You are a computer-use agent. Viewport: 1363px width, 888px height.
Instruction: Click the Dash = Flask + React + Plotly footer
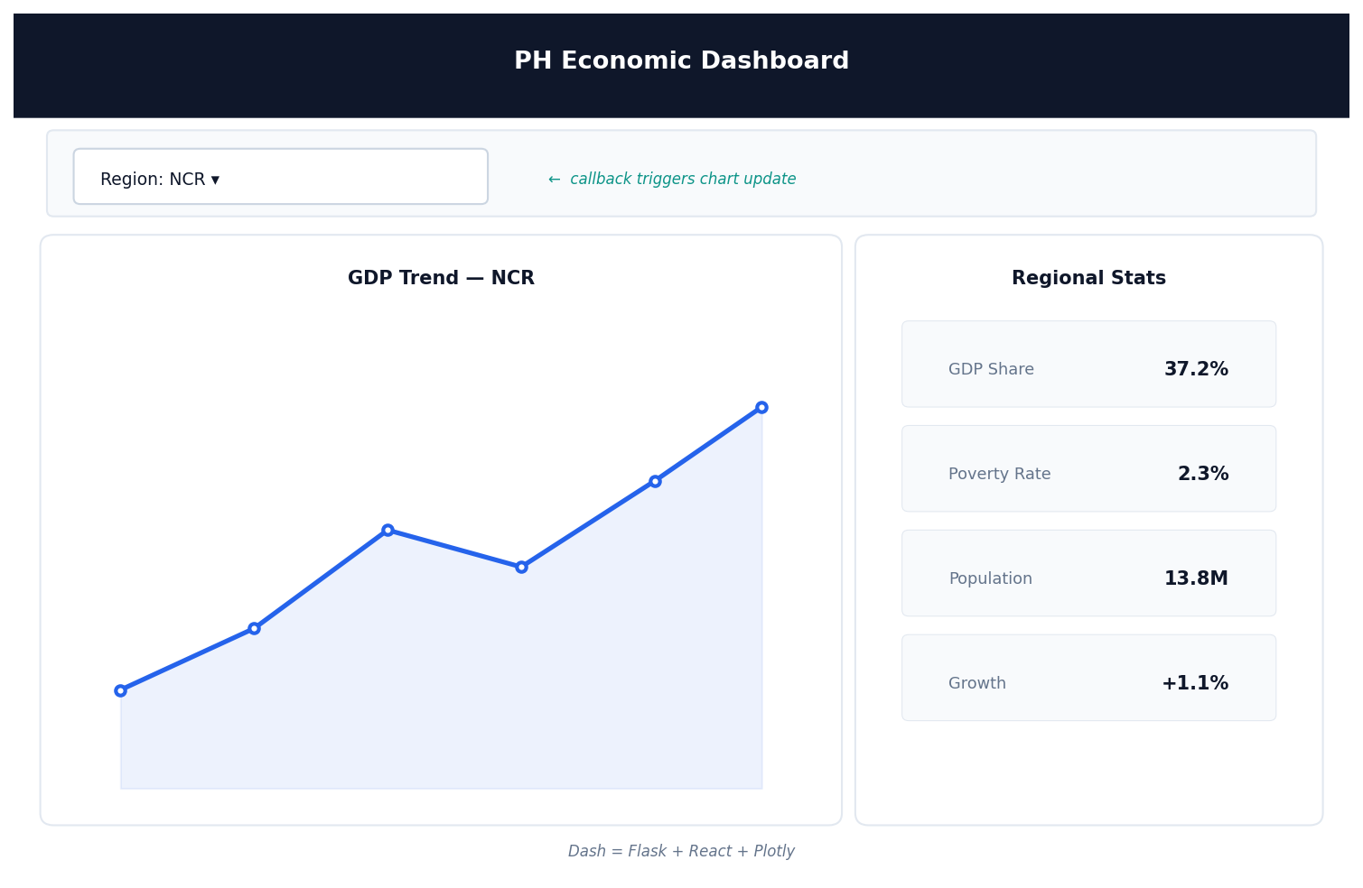pos(681,850)
